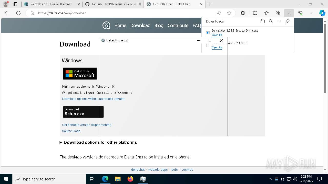The image size is (328, 184).
Task: Open FAQ nav item
Action: pyautogui.click(x=197, y=25)
